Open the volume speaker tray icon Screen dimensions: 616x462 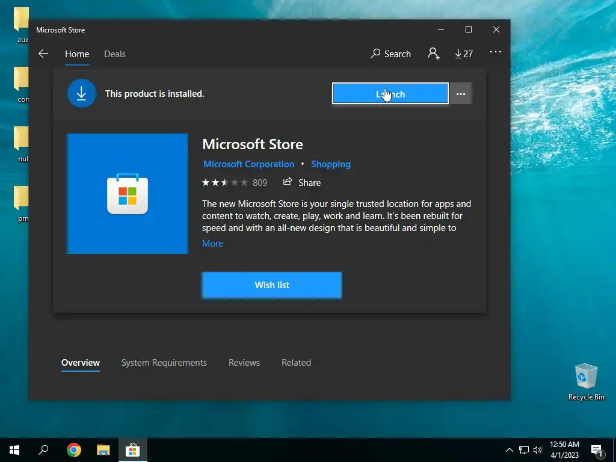click(538, 450)
